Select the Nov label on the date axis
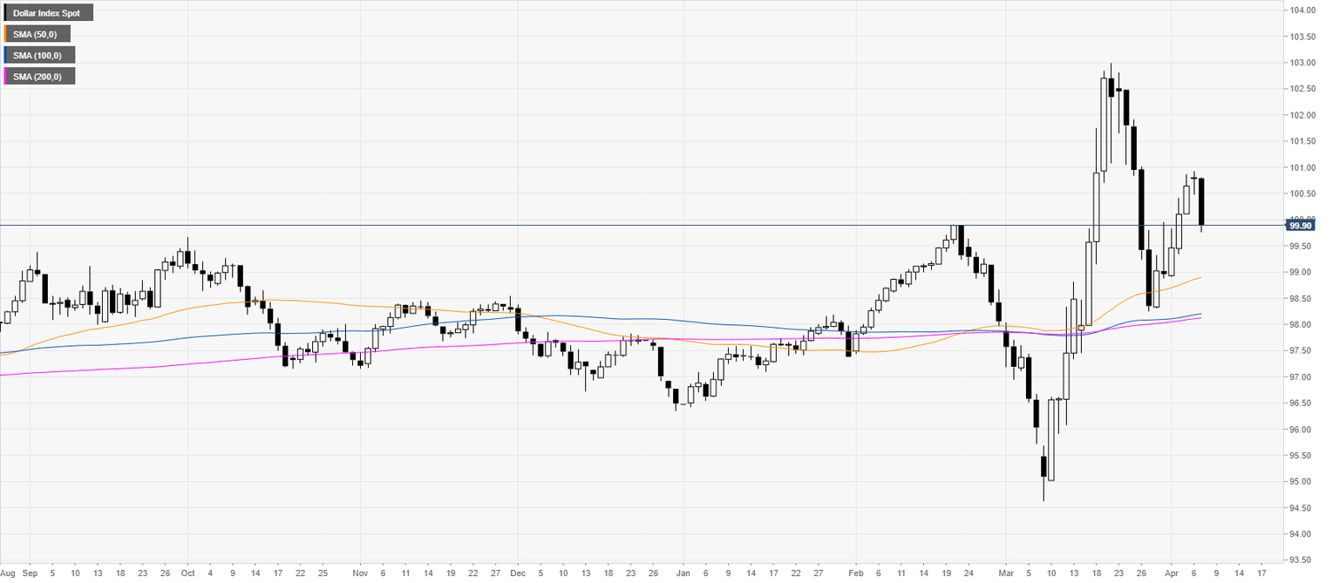1339x583 pixels. (359, 575)
